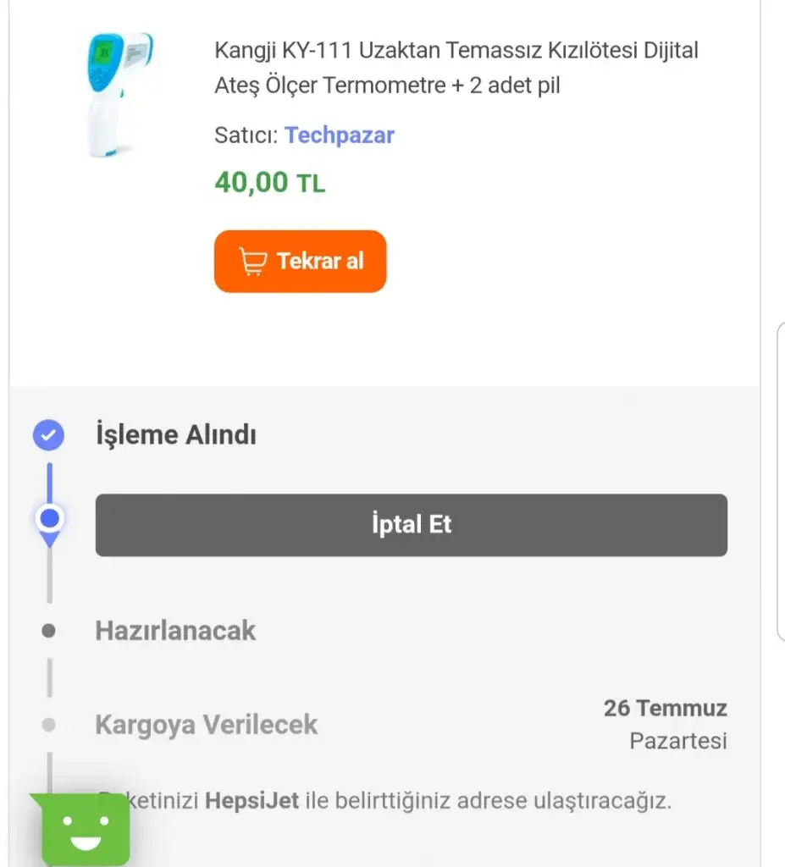This screenshot has width=785, height=867.
Task: Click the 40,00 TL price
Action: click(269, 182)
